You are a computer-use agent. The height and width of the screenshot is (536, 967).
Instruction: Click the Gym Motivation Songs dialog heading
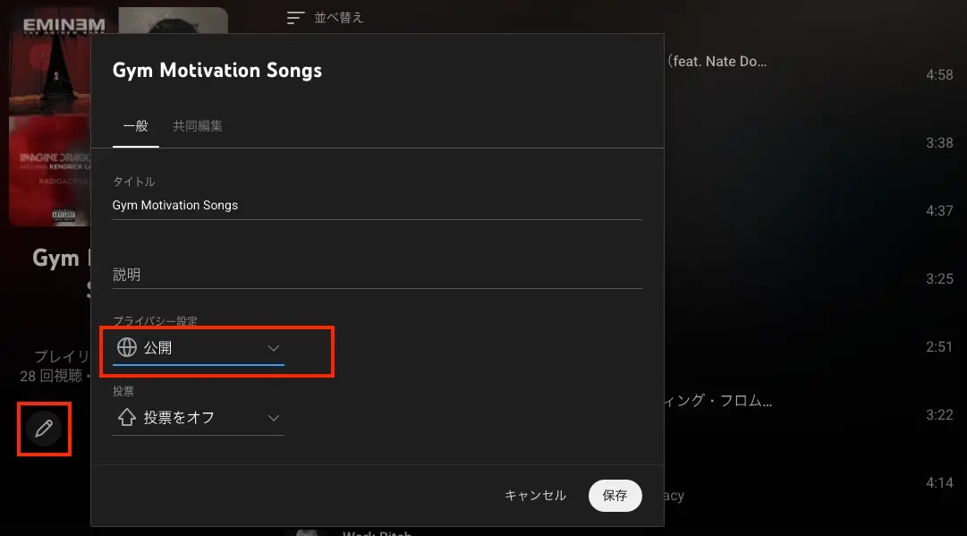point(217,70)
